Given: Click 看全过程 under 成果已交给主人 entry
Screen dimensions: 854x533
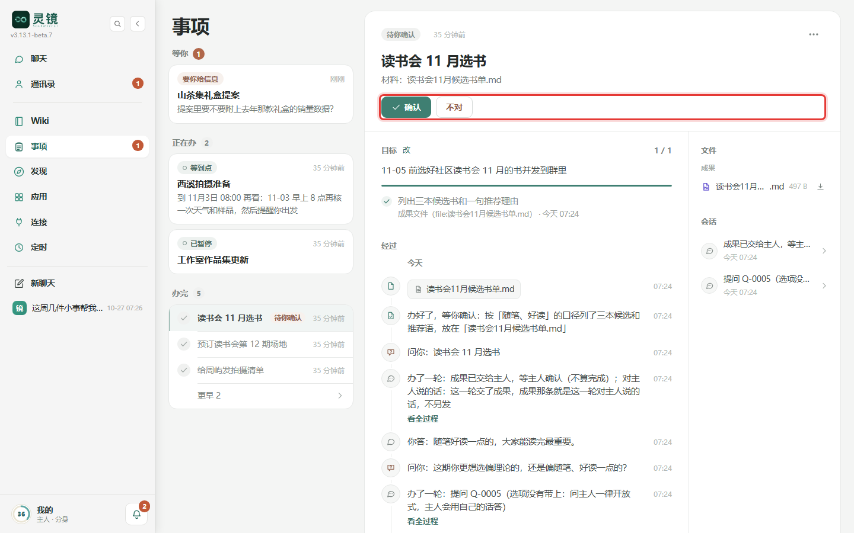Looking at the screenshot, I should (x=423, y=419).
